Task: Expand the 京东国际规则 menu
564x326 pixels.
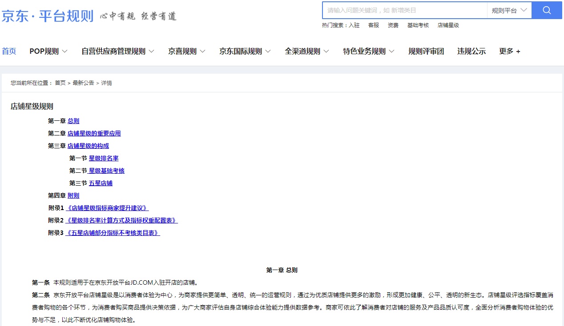Action: 245,51
